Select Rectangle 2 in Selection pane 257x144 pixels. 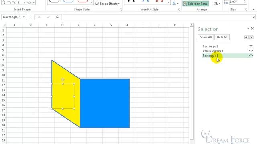[x=210, y=46]
